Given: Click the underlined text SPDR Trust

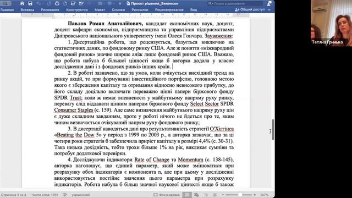Looking at the screenshot, I should (68, 98).
